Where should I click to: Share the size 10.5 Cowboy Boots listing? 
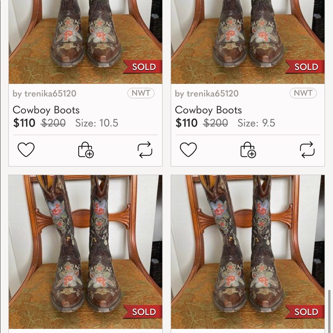(x=146, y=151)
